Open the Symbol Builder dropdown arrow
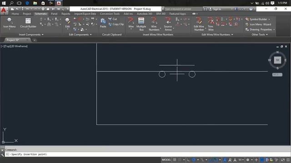 269,19
